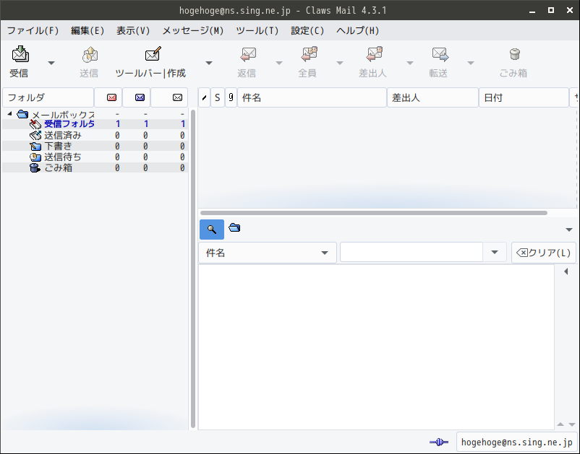The height and width of the screenshot is (454, 580).
Task: Sort message list by 件名 column
Action: 312,97
